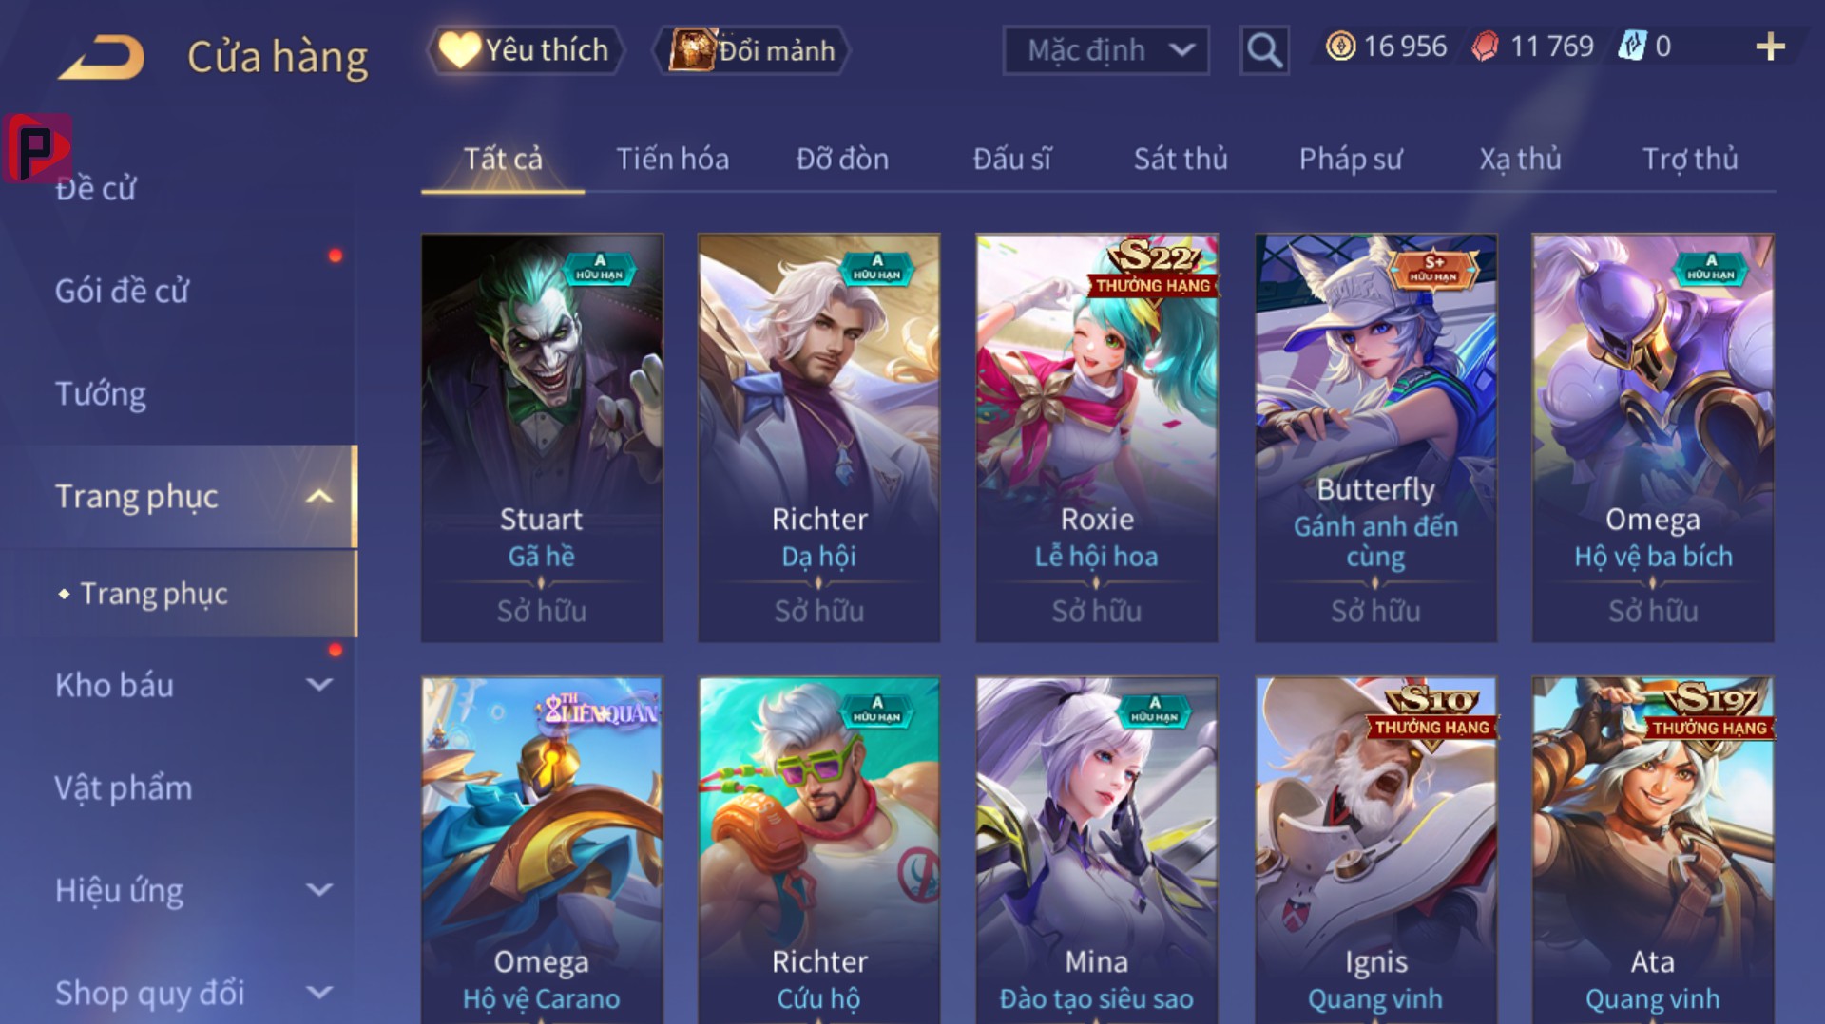
Task: Go back using the return arrow icon
Action: coord(101,56)
